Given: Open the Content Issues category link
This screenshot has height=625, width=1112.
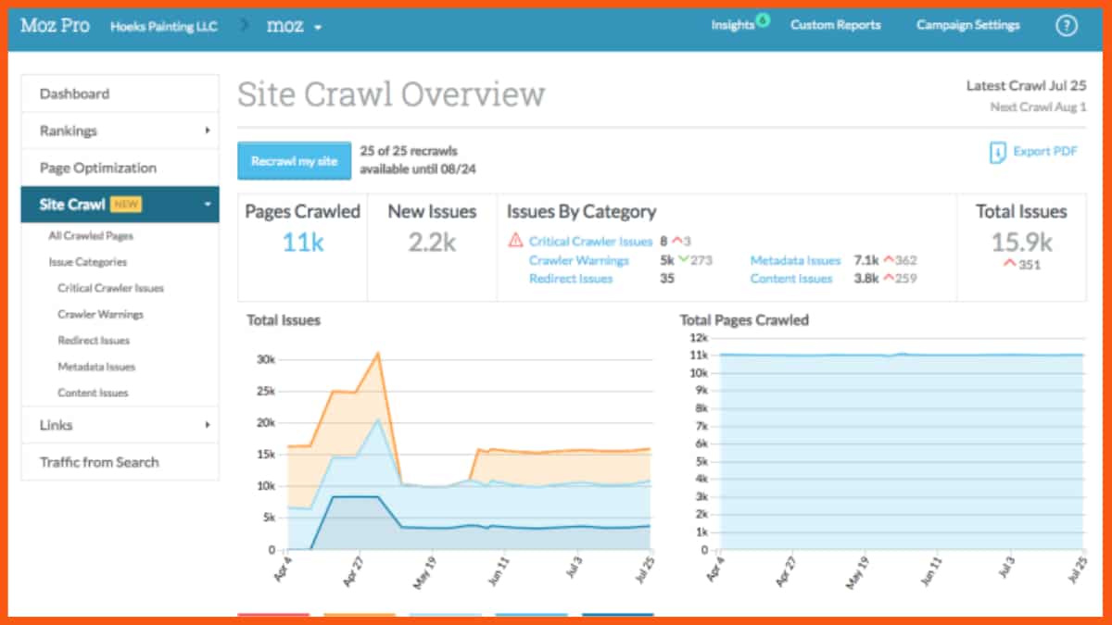Looking at the screenshot, I should pos(791,279).
